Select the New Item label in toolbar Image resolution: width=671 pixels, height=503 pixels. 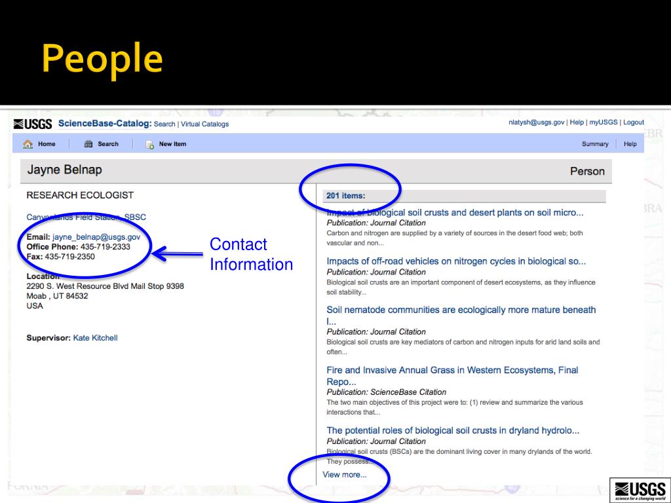172,144
